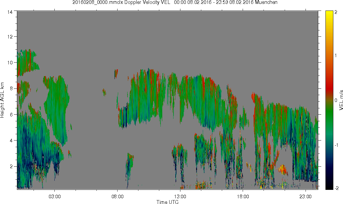Click the colorbar value 2 label
The image size is (343, 204).
pyautogui.click(x=336, y=12)
